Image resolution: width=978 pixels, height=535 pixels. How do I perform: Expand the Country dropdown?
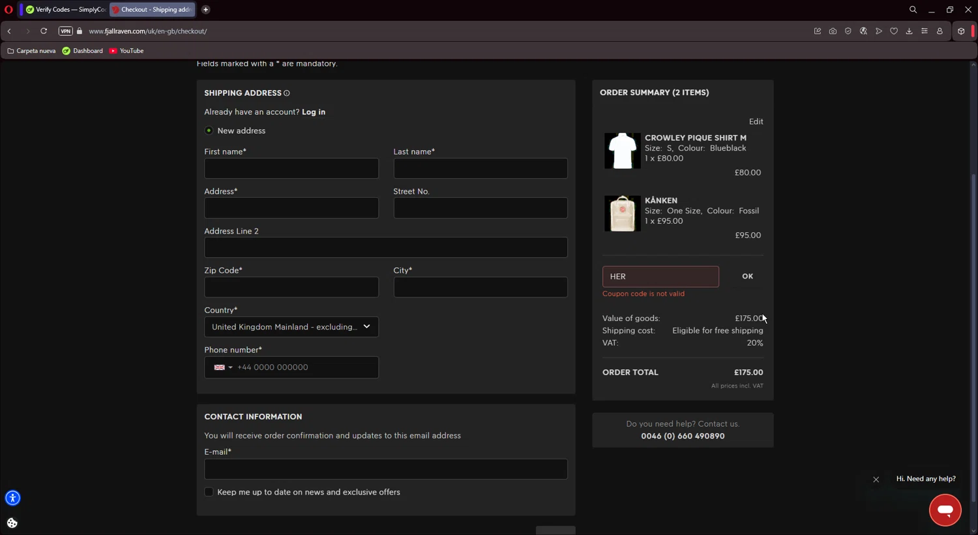pos(291,327)
